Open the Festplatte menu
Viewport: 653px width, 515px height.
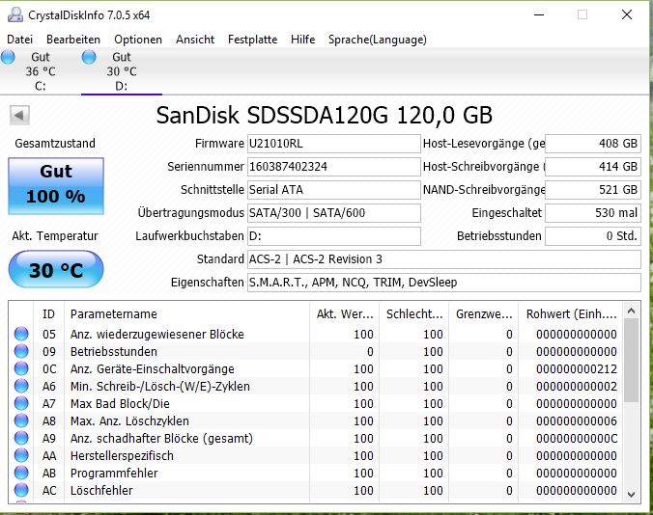pyautogui.click(x=252, y=40)
